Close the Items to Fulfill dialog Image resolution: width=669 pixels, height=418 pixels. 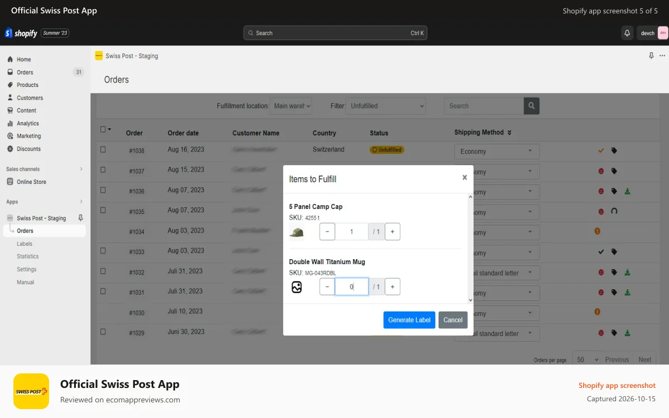(464, 177)
